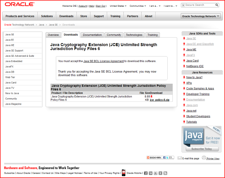This screenshot has height=178, width=225.
Task: Select the Downloads tab
Action: 71,35
